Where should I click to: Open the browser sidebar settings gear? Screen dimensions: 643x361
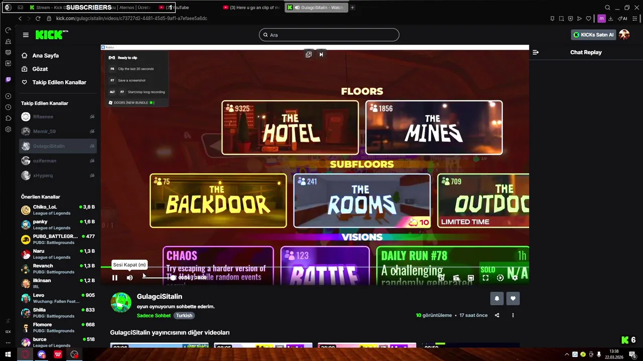tap(8, 129)
